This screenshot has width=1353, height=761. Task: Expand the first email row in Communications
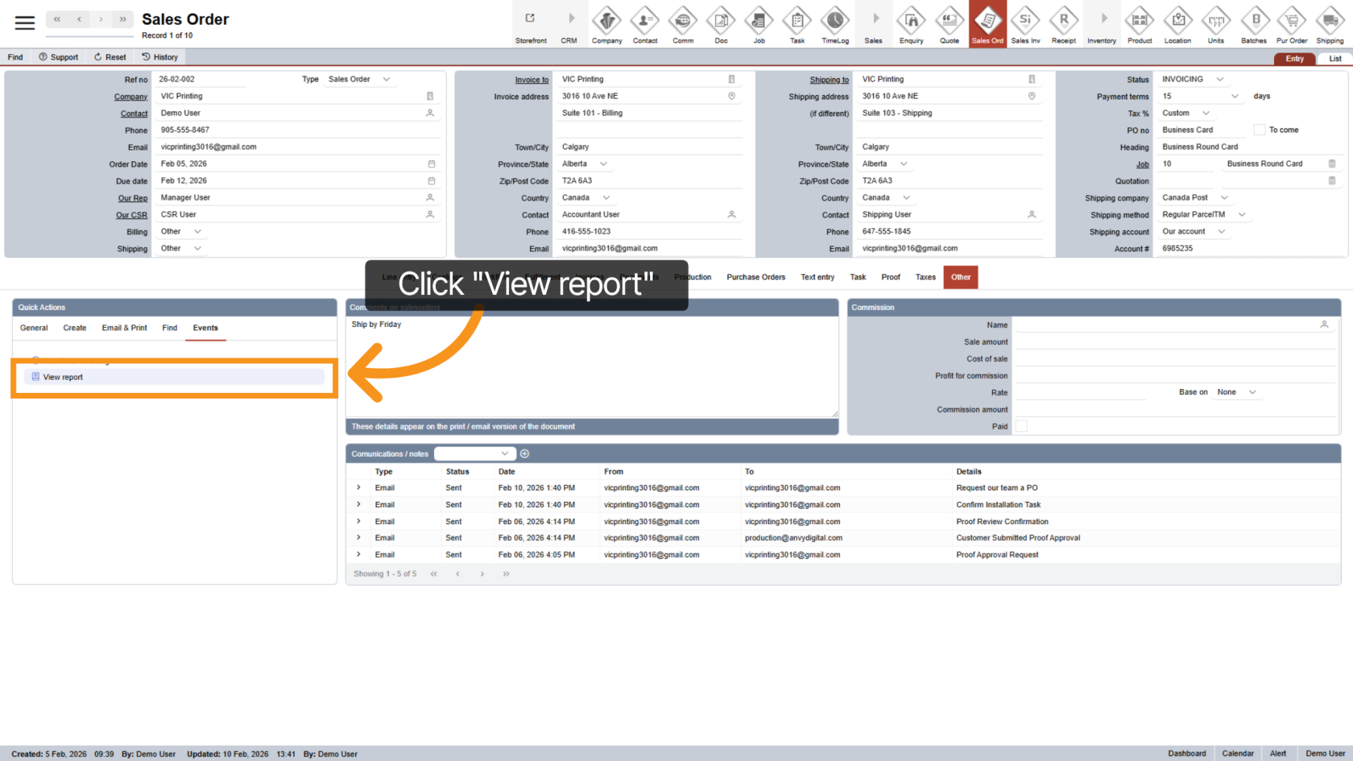[358, 487]
